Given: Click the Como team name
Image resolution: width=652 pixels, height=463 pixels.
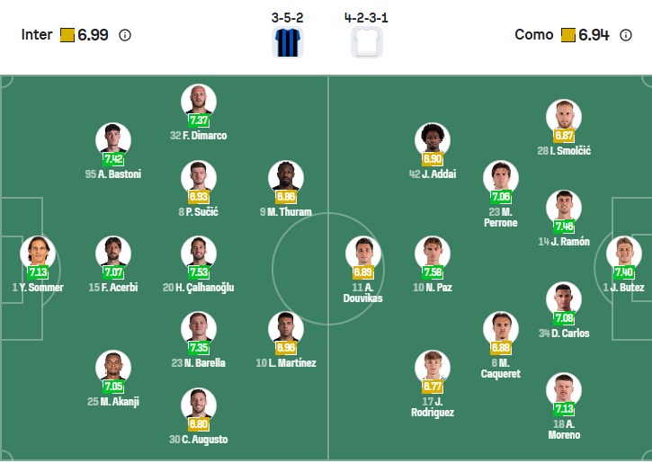Looking at the screenshot, I should (533, 35).
